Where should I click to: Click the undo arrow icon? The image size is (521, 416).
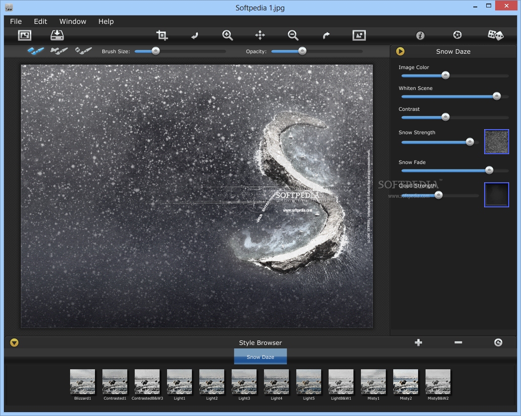pos(195,35)
